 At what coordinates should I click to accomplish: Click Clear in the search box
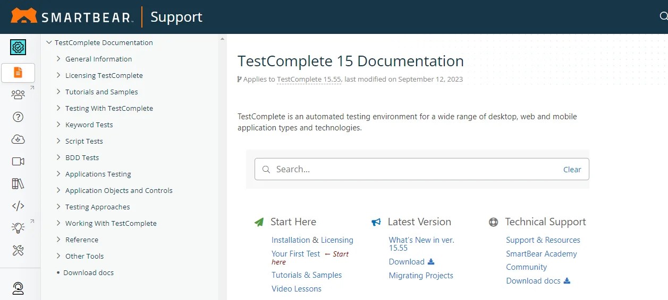coord(572,170)
